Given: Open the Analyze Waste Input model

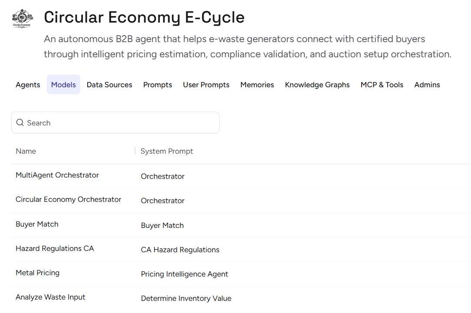Looking at the screenshot, I should pyautogui.click(x=50, y=297).
